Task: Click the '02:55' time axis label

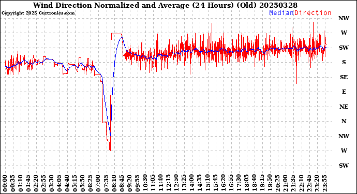Action: 43,183
